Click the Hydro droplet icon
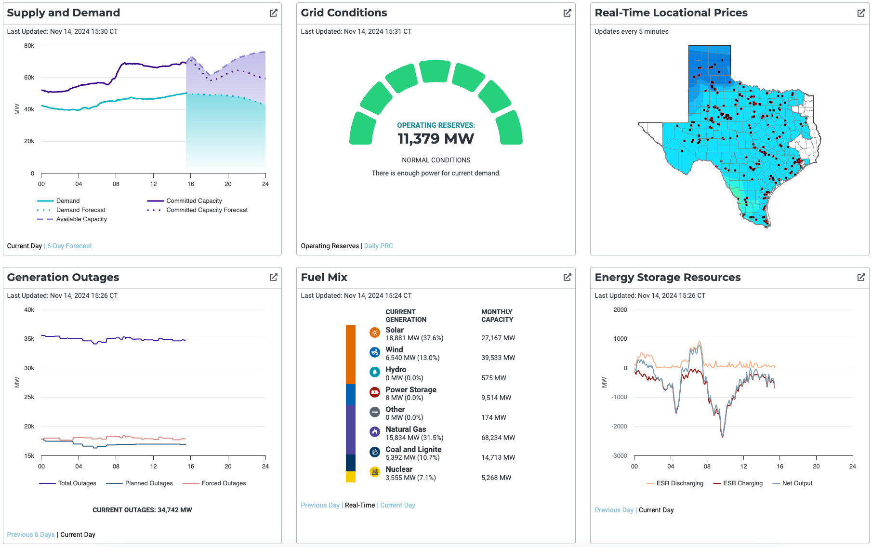 (374, 372)
